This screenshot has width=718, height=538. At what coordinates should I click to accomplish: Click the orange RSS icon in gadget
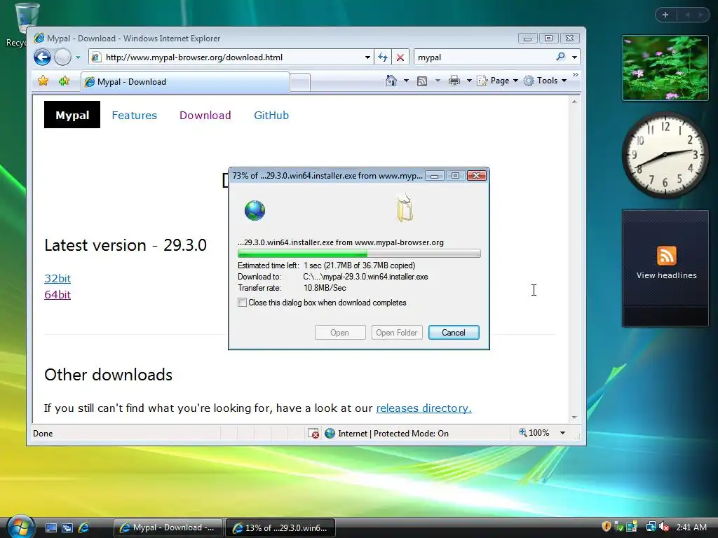click(x=666, y=255)
